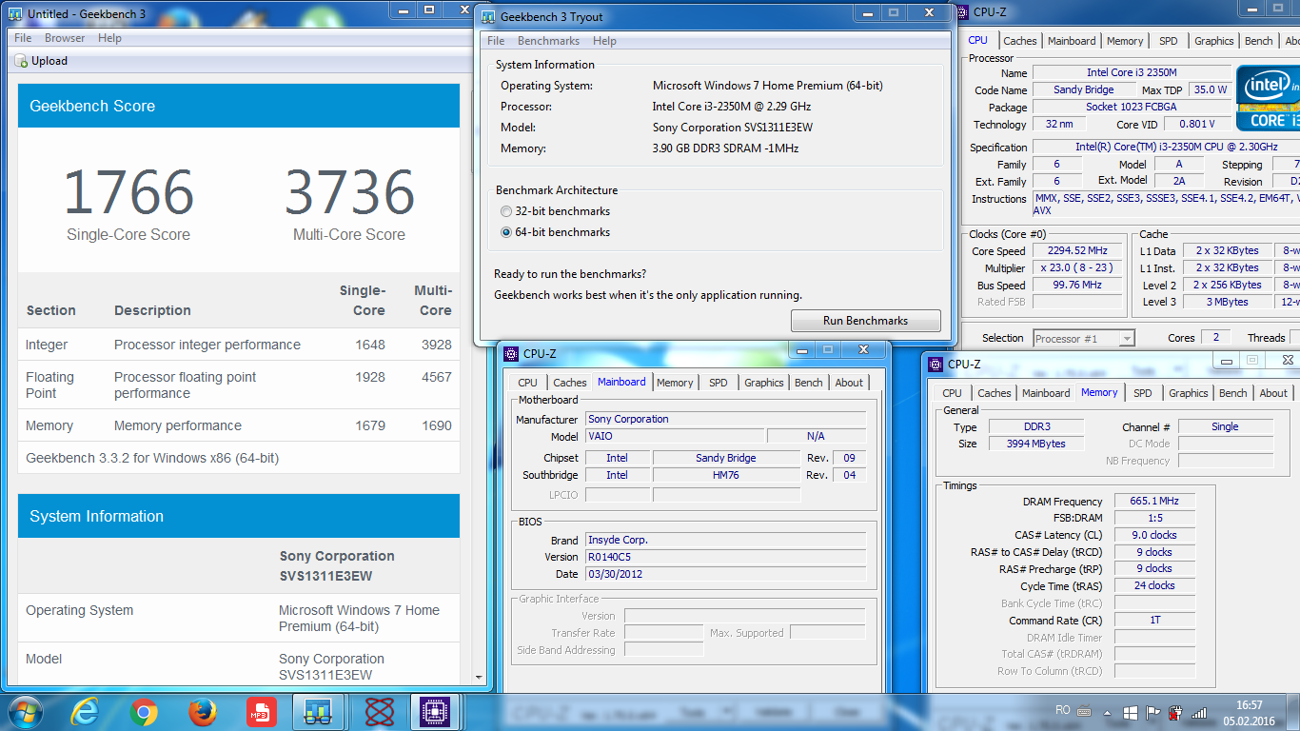Click the Package field Socket 1023 FCBGA
This screenshot has height=731, width=1300.
(1132, 108)
